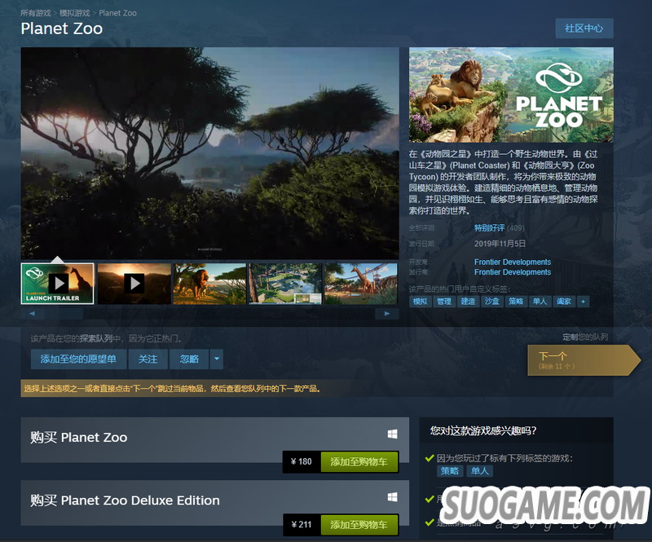
Task: Click 添加至您的愿望单 wishlist button
Action: 78,359
